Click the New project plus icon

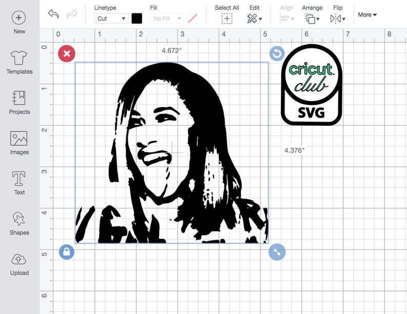18,17
